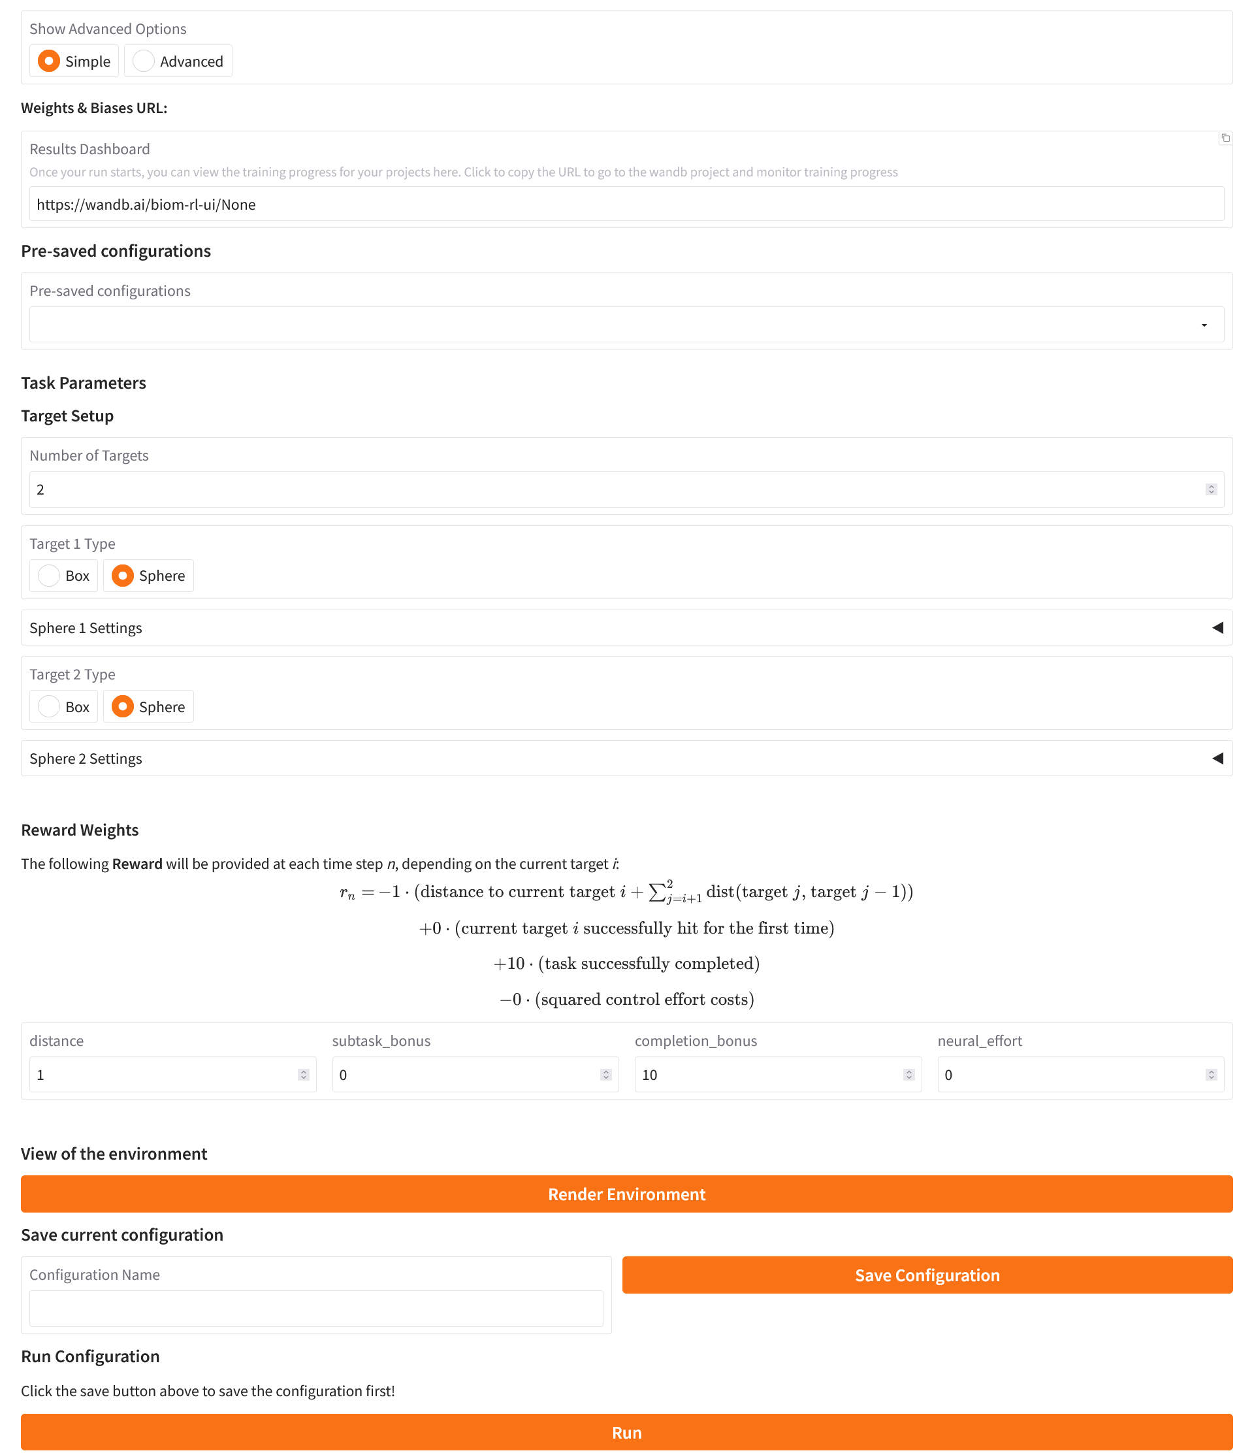This screenshot has width=1254, height=1453.
Task: Click the subtask_bonus stepper arrows
Action: 605,1074
